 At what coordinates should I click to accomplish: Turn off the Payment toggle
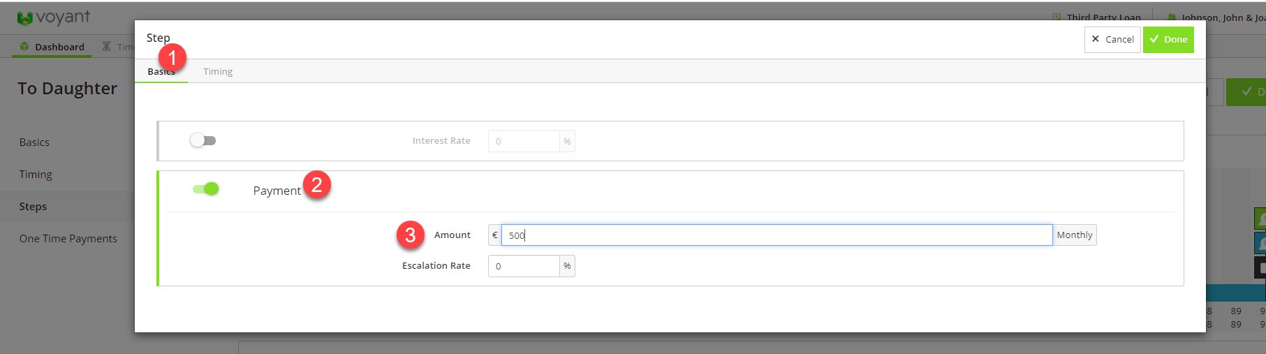point(206,189)
